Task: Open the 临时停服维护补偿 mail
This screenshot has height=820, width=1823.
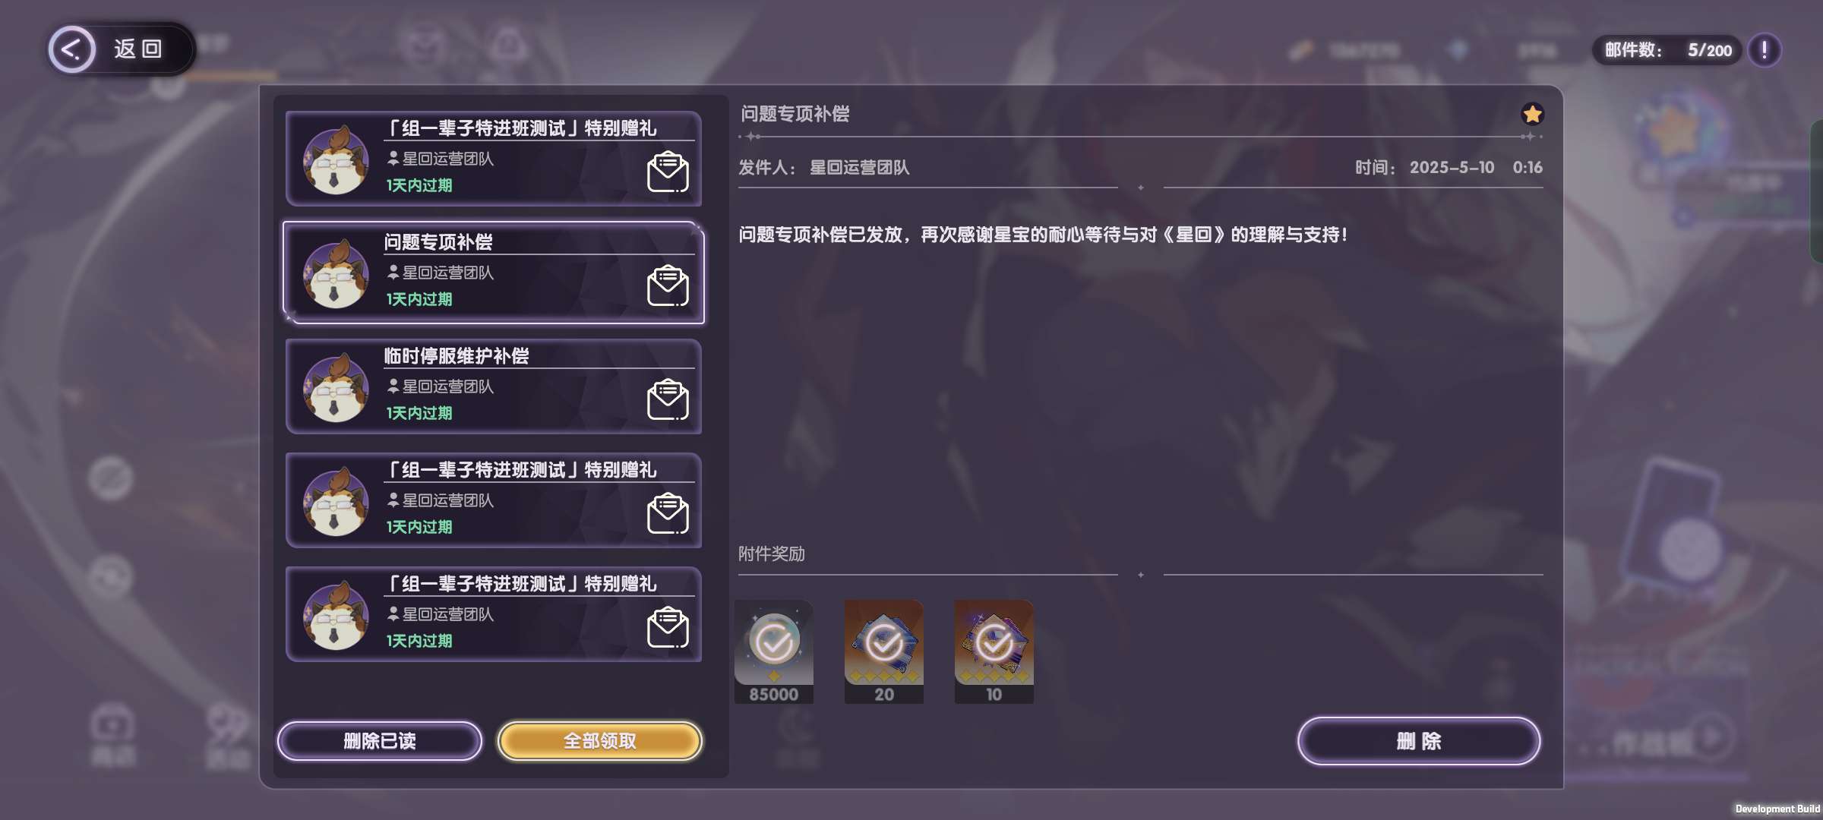Action: tap(493, 387)
